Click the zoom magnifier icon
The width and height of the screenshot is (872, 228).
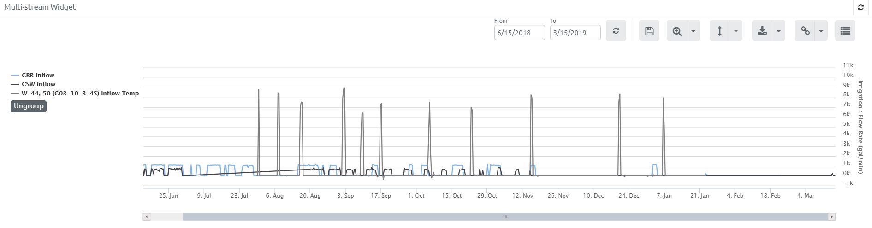click(x=677, y=31)
